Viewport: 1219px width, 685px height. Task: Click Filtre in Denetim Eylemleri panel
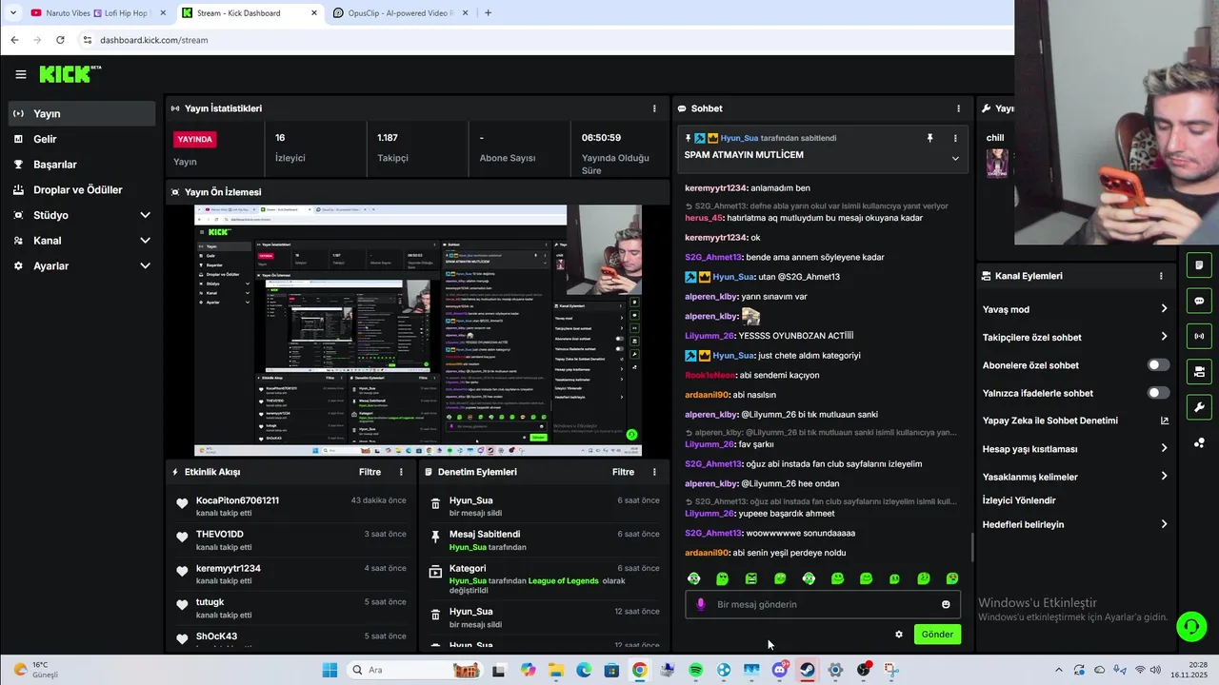click(623, 472)
